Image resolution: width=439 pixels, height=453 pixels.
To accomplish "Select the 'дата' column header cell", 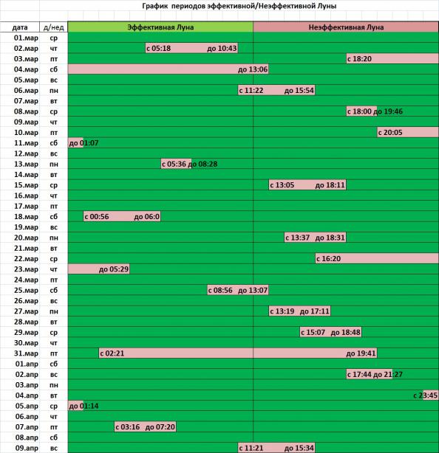I will (x=20, y=27).
